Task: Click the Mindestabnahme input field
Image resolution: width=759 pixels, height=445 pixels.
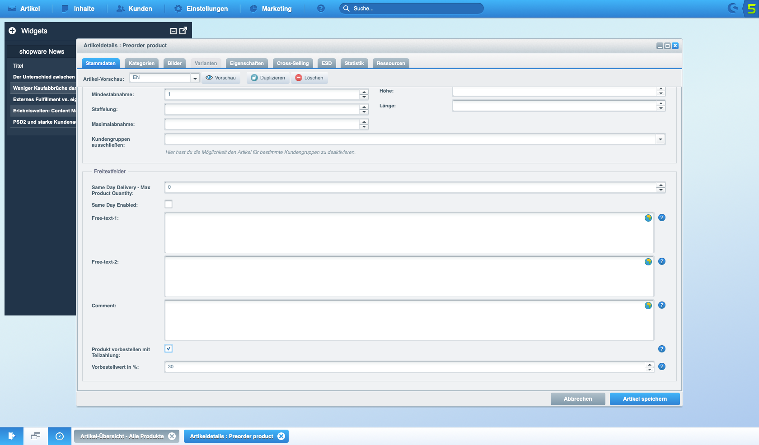Action: pyautogui.click(x=262, y=94)
